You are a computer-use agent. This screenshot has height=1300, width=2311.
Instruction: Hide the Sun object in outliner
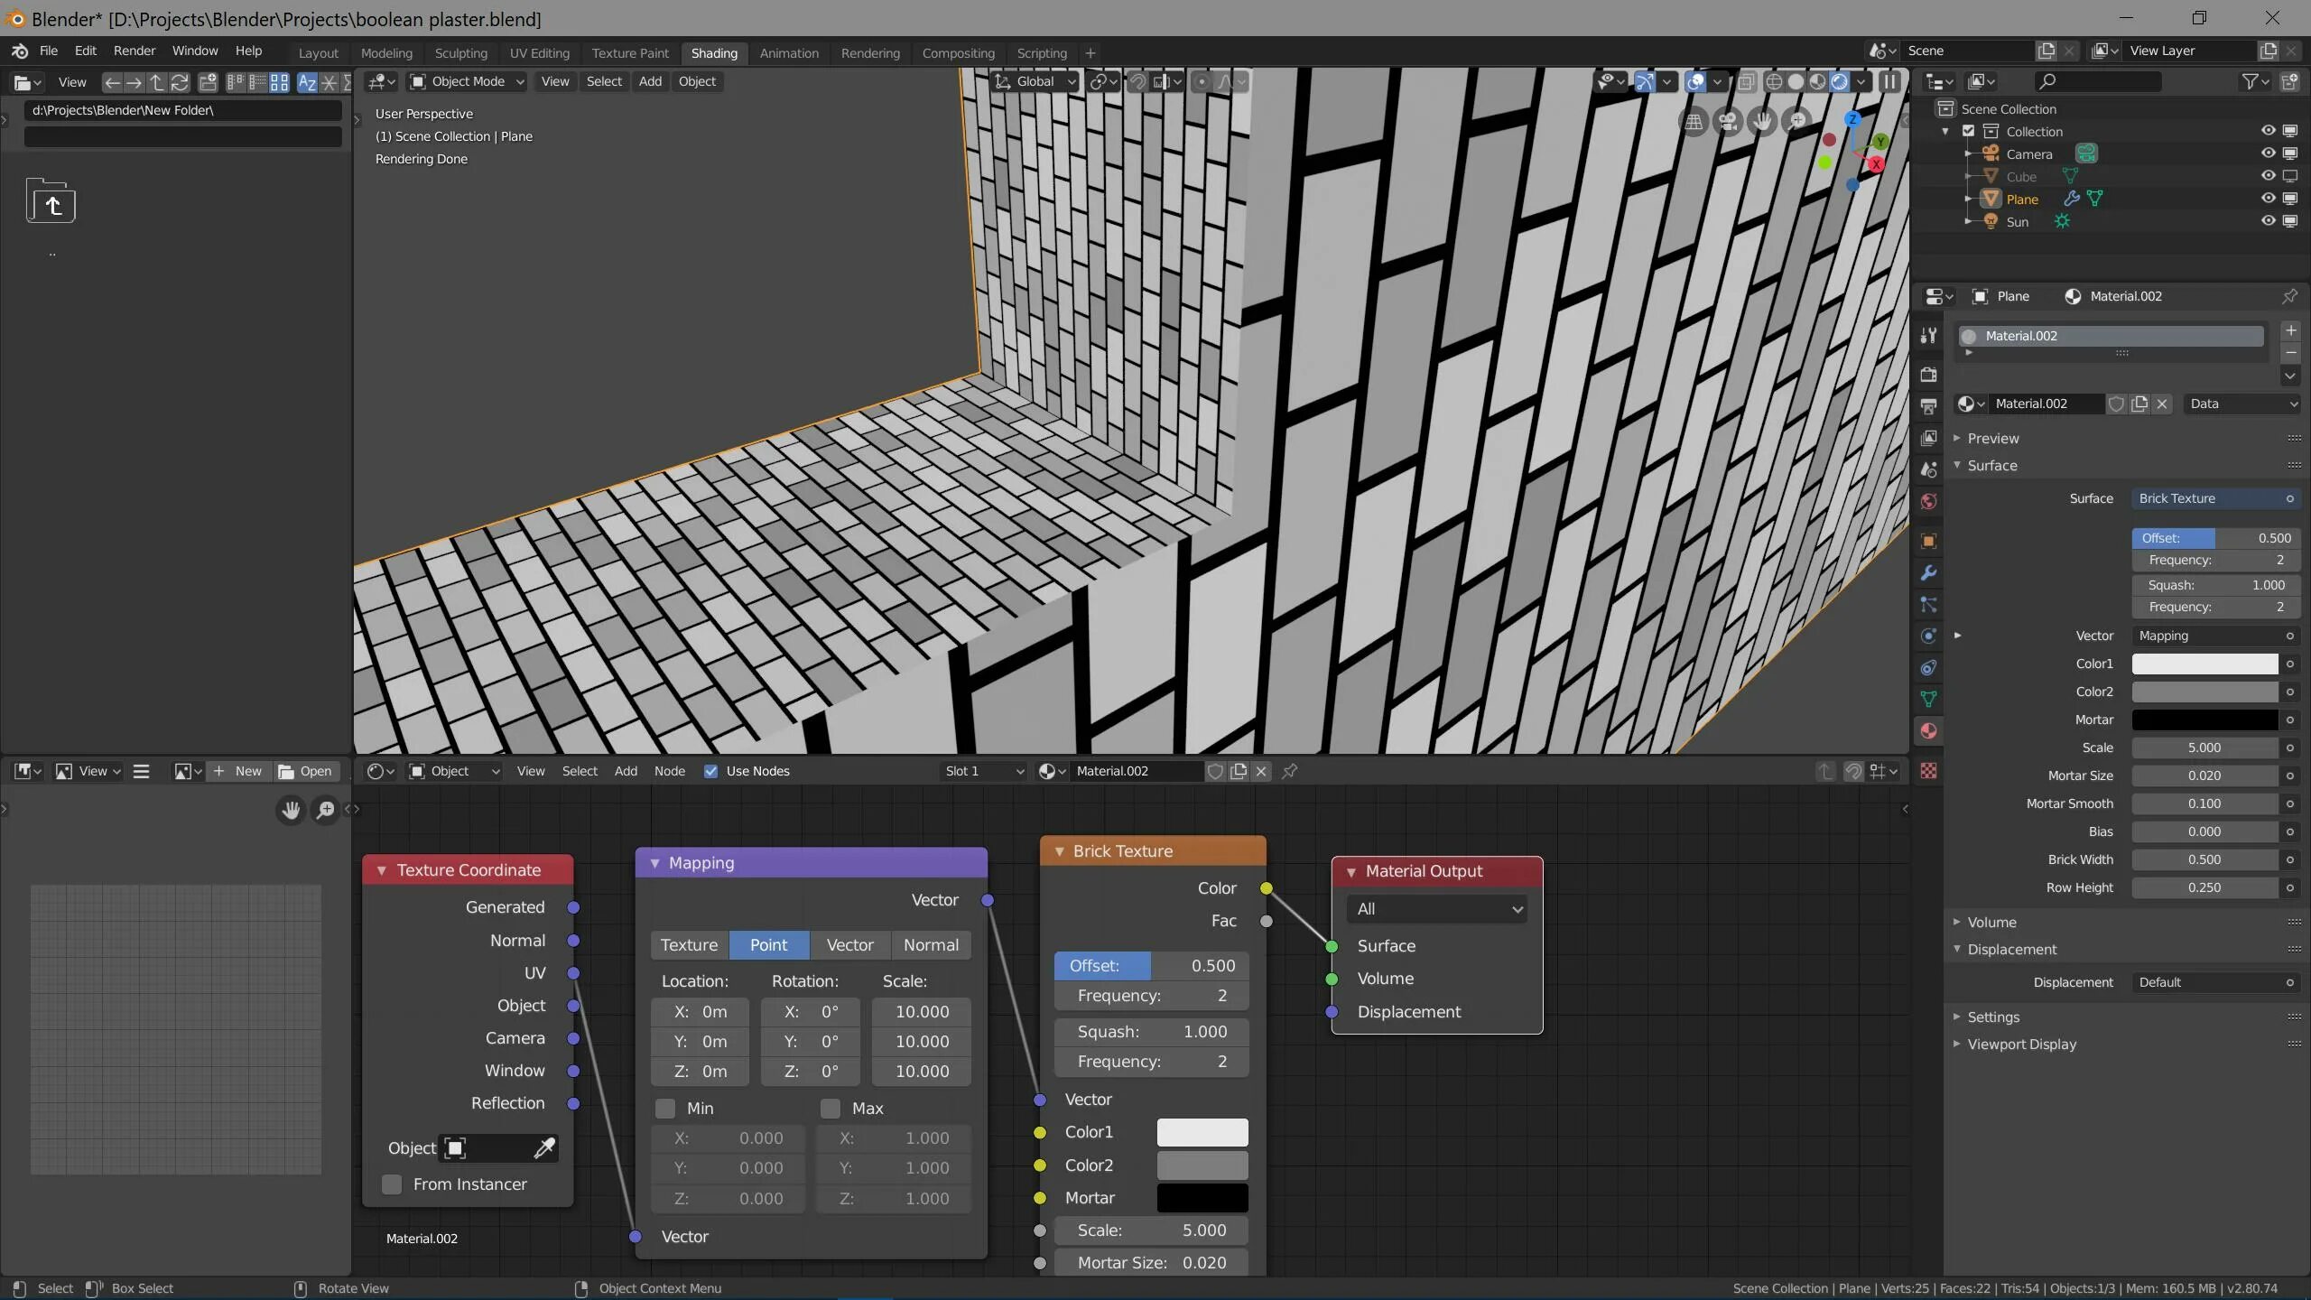(2267, 221)
